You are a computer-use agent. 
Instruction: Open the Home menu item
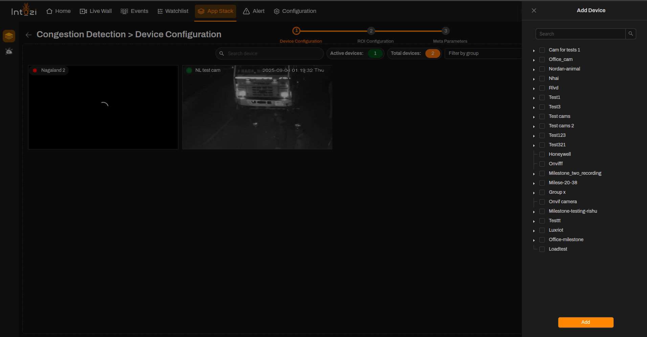coord(59,11)
